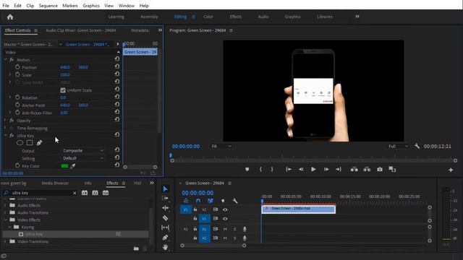Toggle Motion effect fx switch

coord(12,59)
